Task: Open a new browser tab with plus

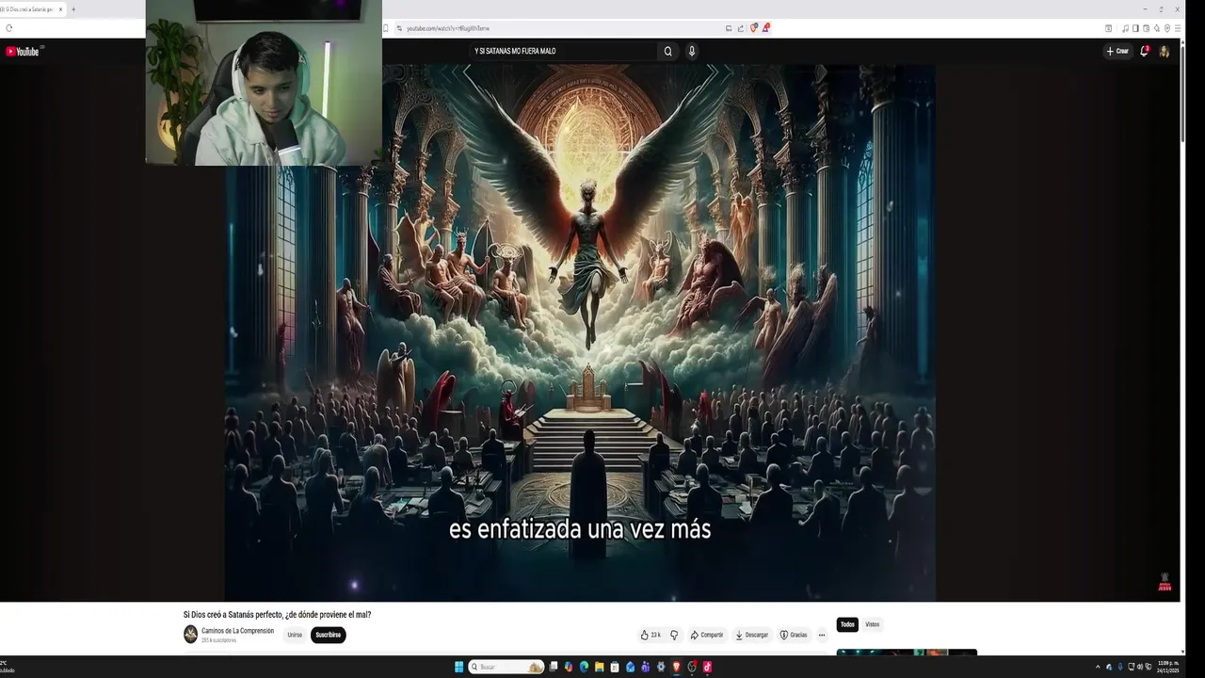Action: click(x=73, y=9)
